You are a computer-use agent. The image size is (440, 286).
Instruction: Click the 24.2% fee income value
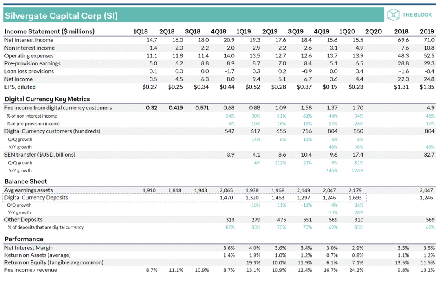click(x=356, y=270)
